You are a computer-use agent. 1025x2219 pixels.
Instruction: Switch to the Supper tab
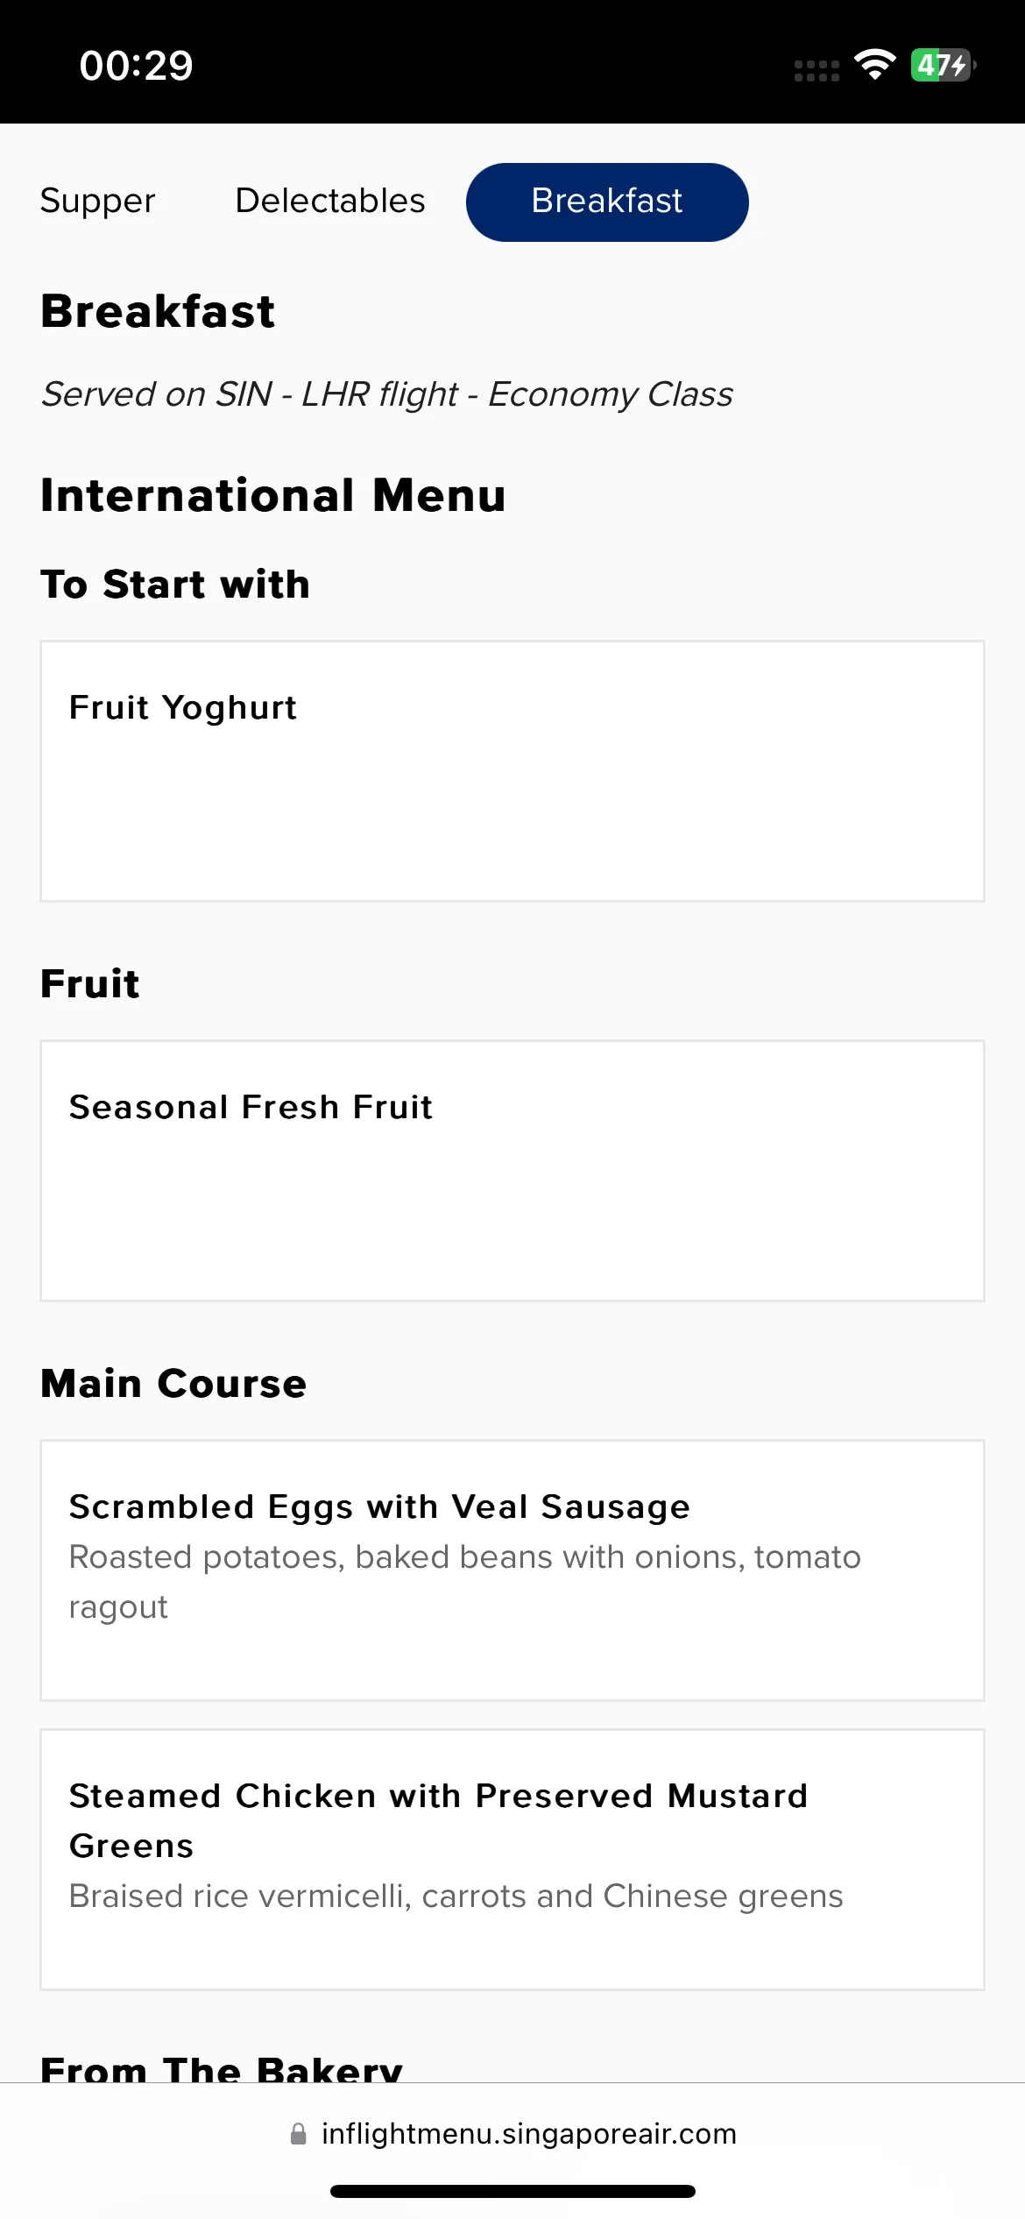click(98, 201)
